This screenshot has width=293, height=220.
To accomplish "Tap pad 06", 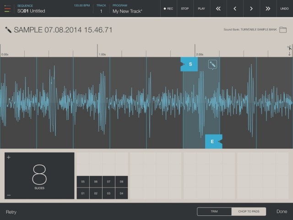I will (x=96, y=181).
